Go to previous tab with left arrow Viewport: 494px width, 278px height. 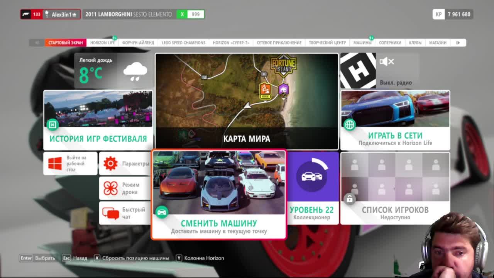pyautogui.click(x=37, y=42)
